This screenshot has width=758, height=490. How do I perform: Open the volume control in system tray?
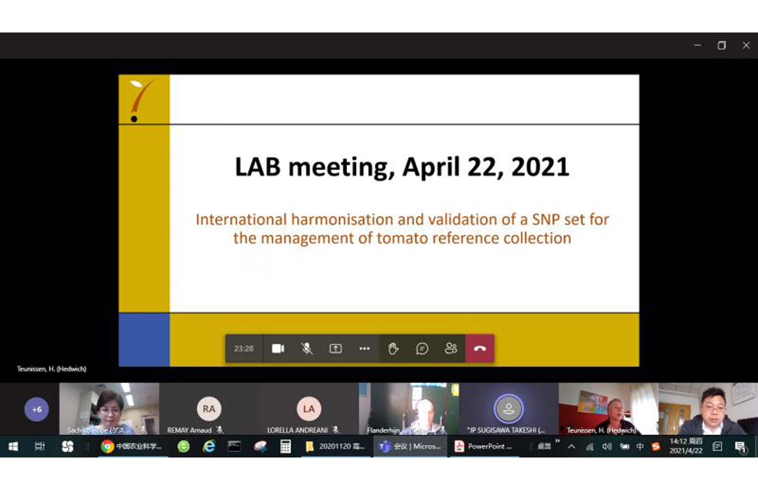[x=607, y=446]
